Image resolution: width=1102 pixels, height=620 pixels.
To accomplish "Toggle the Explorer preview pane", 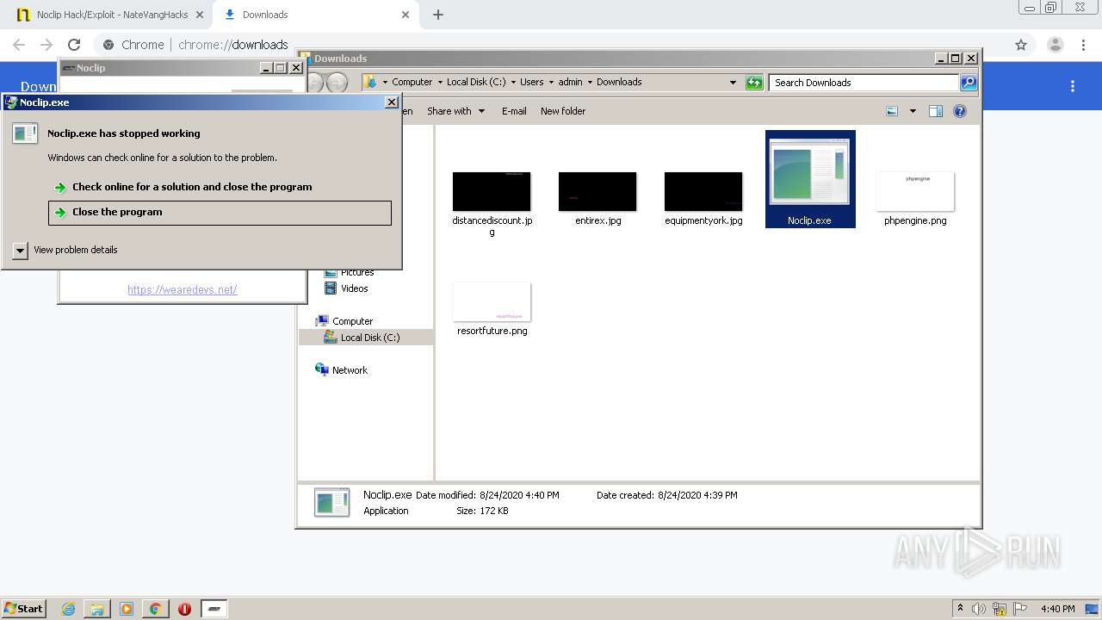I will (936, 111).
